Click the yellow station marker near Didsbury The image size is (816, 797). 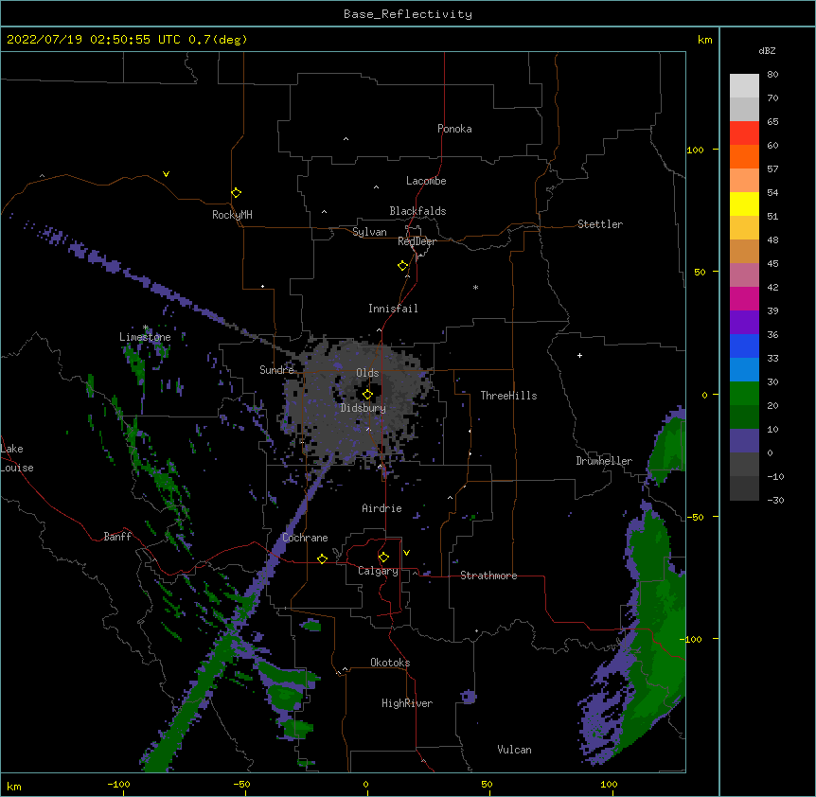coord(367,395)
